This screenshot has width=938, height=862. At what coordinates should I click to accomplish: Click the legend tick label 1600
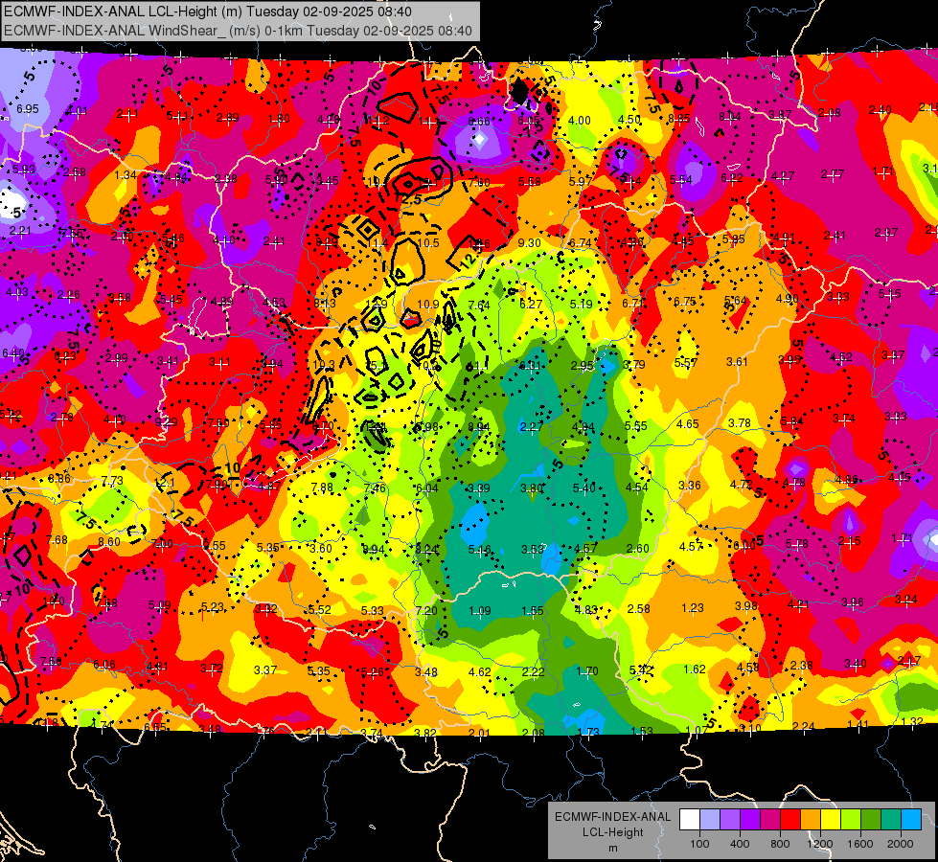click(859, 844)
